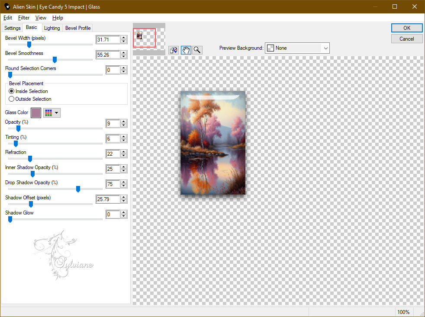Click the Inner Shadow Opacity spinner arrows
Viewport: 425px width, 317px height.
coord(124,169)
